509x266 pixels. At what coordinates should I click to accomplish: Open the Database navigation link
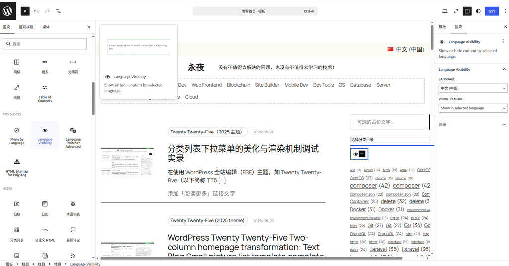(361, 85)
